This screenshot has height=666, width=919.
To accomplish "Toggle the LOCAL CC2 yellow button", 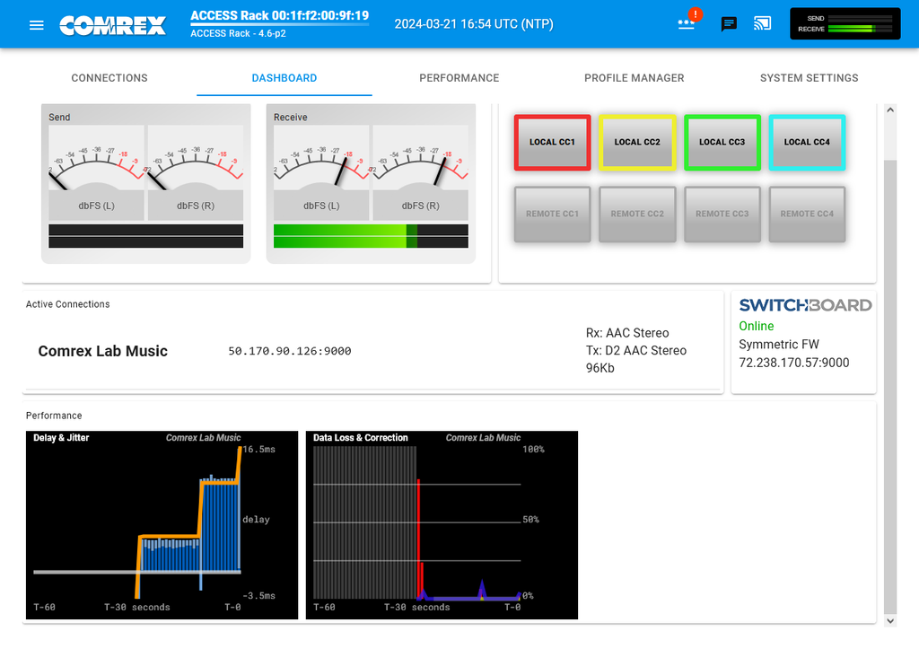I will [x=637, y=143].
